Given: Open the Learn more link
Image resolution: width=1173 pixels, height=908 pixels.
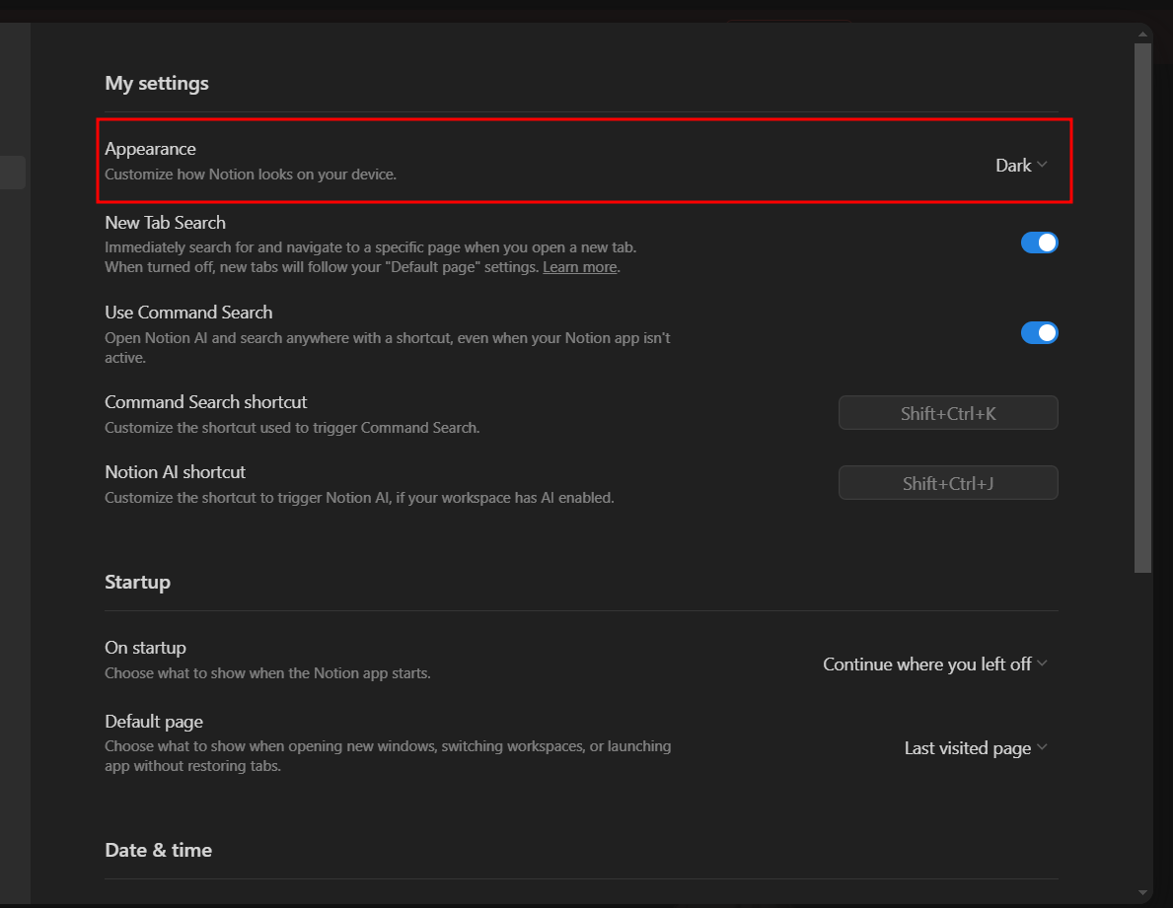Looking at the screenshot, I should click(x=580, y=267).
